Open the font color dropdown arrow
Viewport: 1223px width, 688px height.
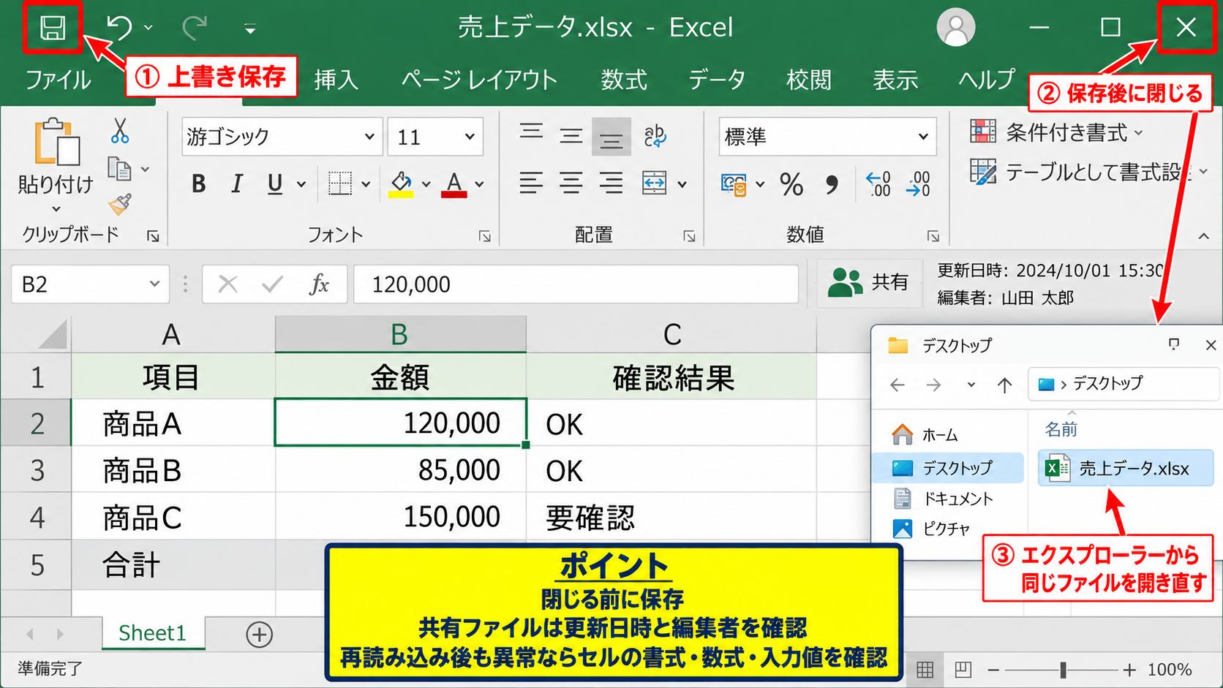coord(479,184)
